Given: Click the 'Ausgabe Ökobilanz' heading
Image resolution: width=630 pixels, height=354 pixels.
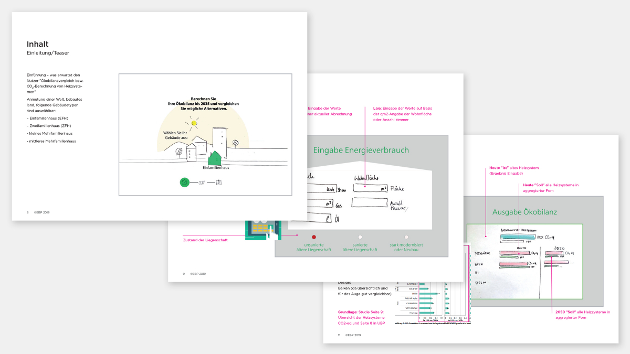Looking at the screenshot, I should (524, 212).
